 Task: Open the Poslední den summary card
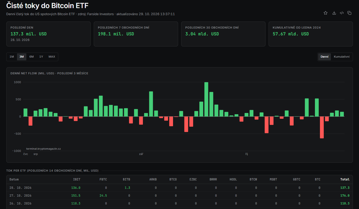pos(48,34)
